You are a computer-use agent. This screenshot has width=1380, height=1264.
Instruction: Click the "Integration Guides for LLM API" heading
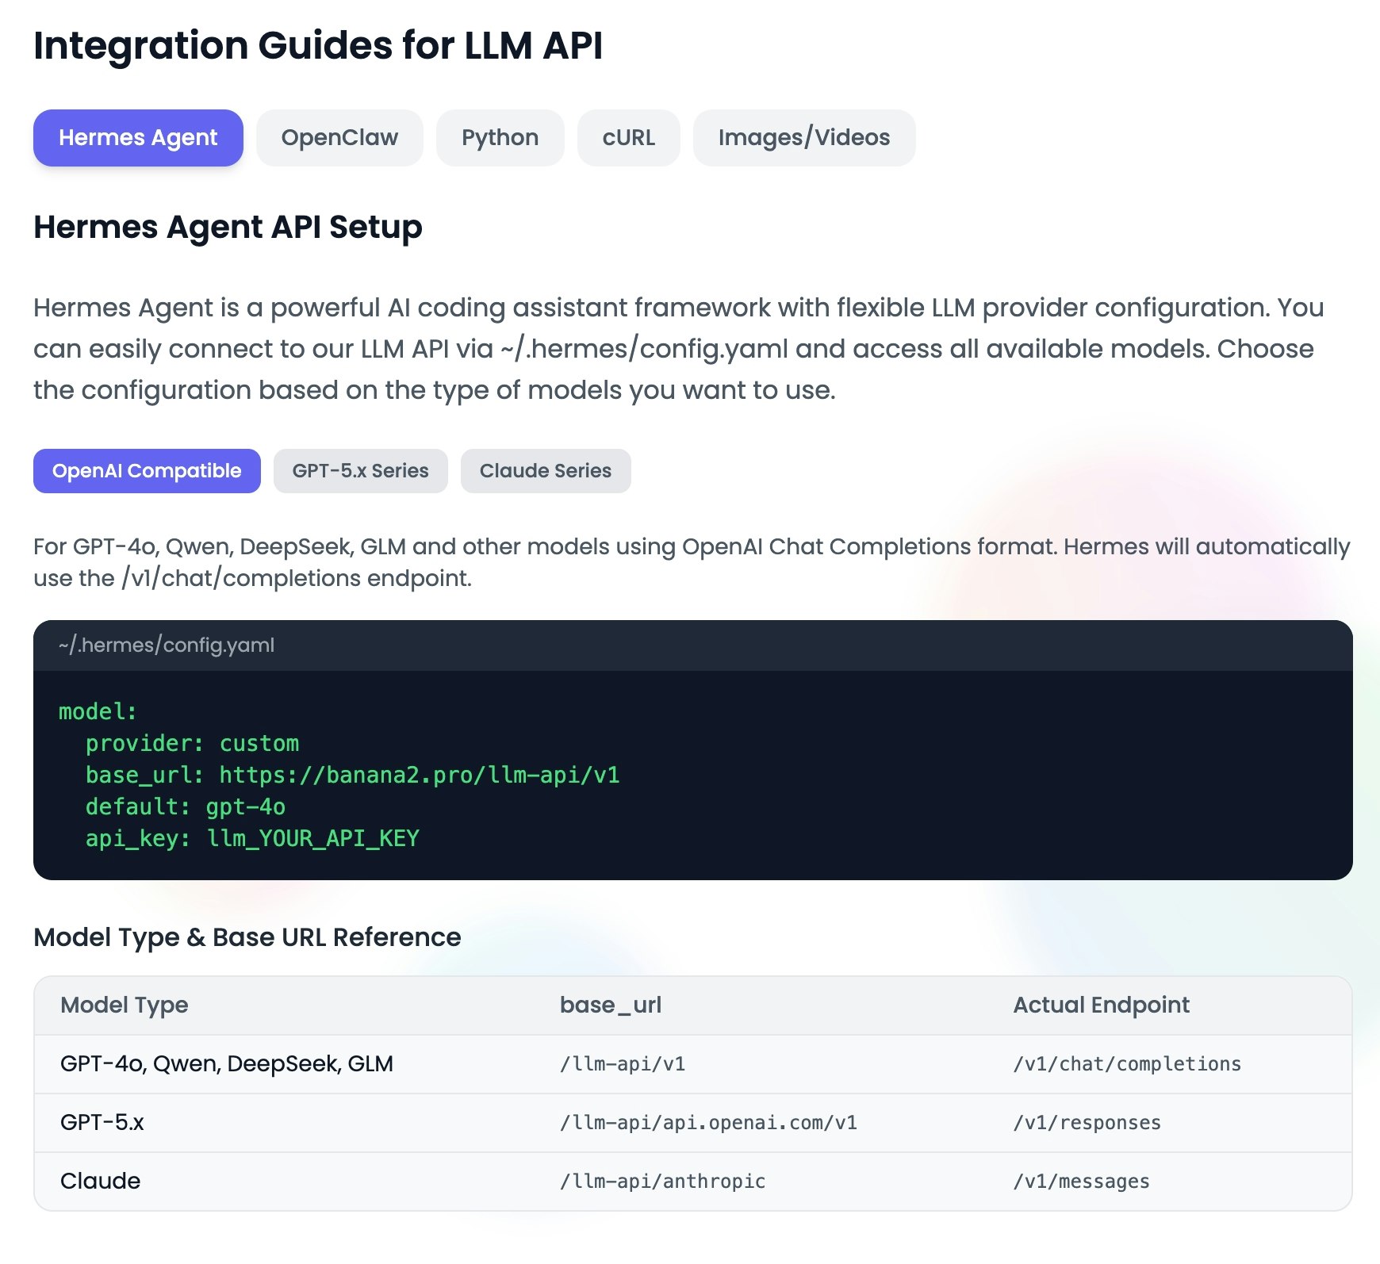[318, 45]
